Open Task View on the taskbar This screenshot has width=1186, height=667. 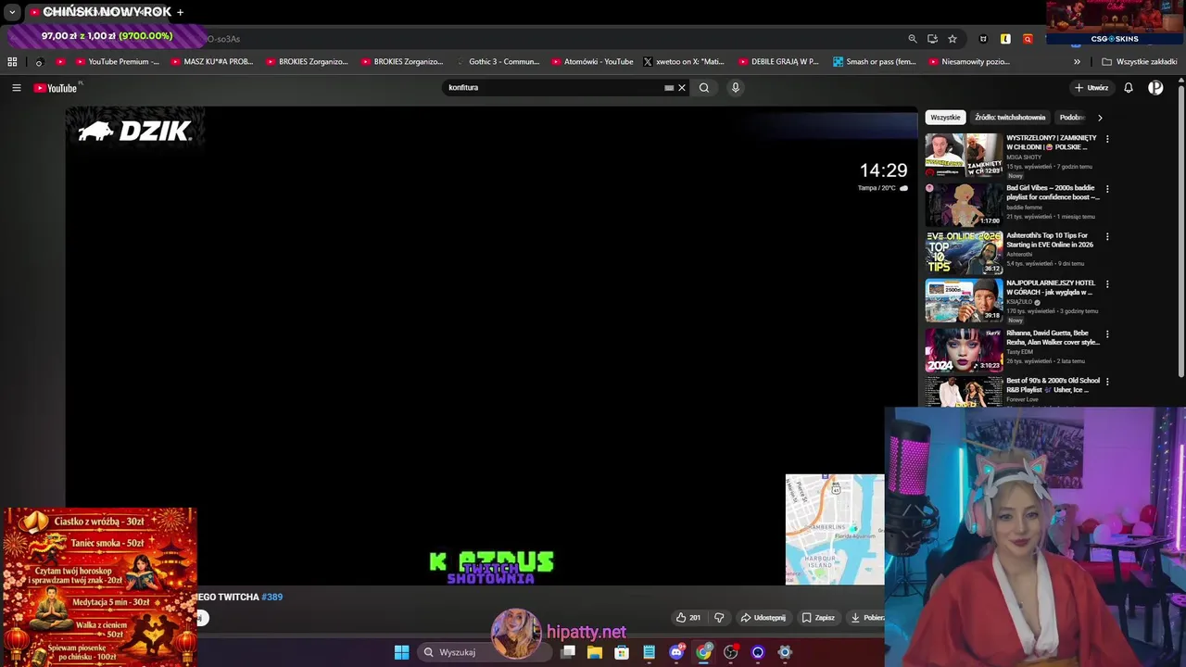click(568, 652)
